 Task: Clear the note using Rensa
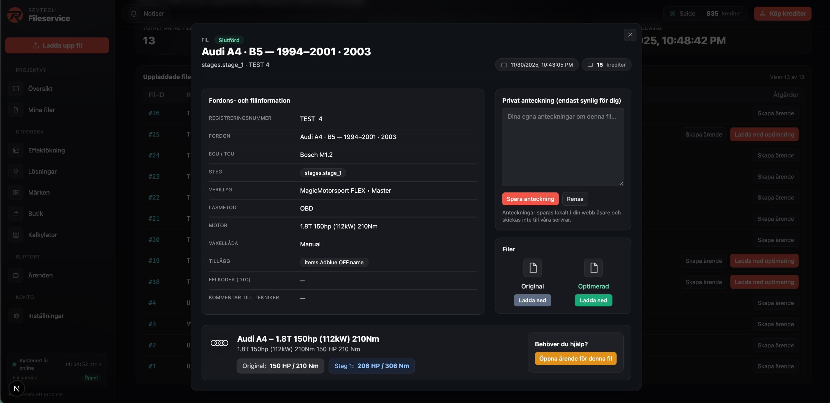pyautogui.click(x=575, y=199)
